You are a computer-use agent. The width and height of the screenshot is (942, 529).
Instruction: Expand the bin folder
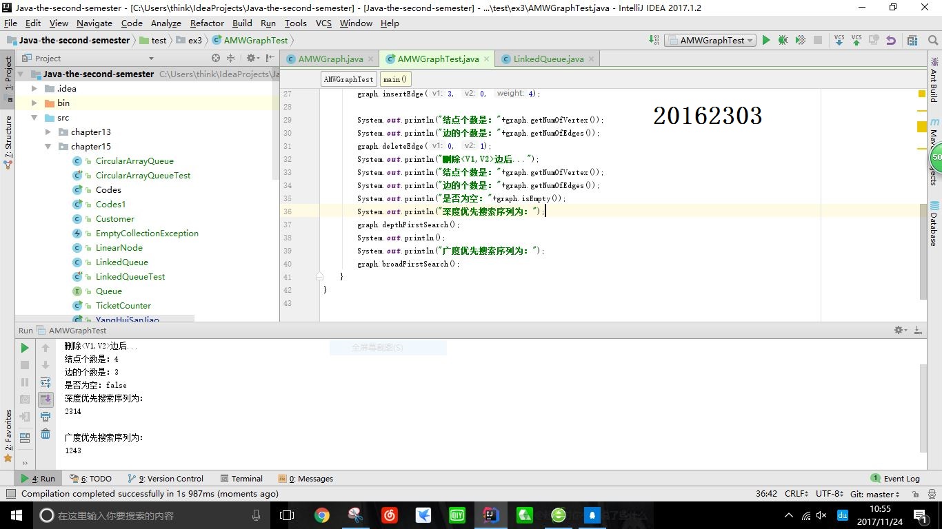pyautogui.click(x=34, y=103)
